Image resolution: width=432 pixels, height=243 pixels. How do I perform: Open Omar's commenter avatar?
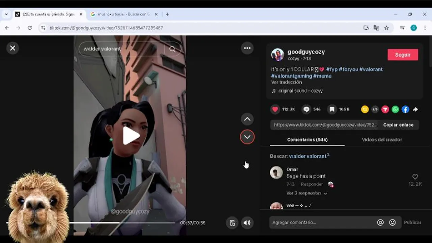point(276,172)
